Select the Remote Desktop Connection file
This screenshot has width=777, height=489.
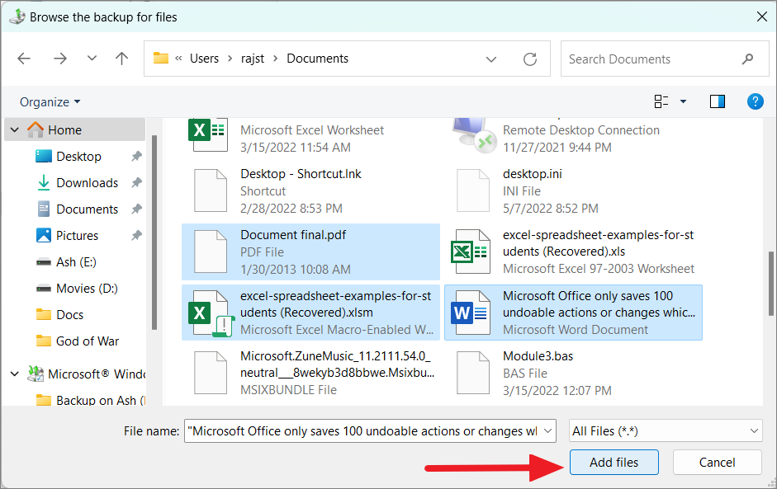(x=573, y=137)
